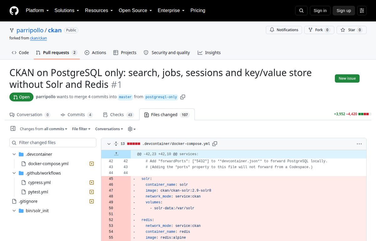This screenshot has width=376, height=241.
Task: Open the master branch link
Action: (x=125, y=97)
